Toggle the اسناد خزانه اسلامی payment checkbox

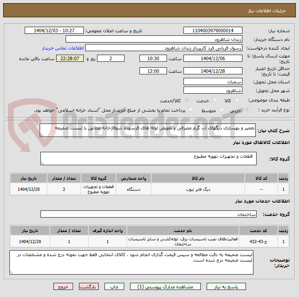pyautogui.click(x=191, y=109)
